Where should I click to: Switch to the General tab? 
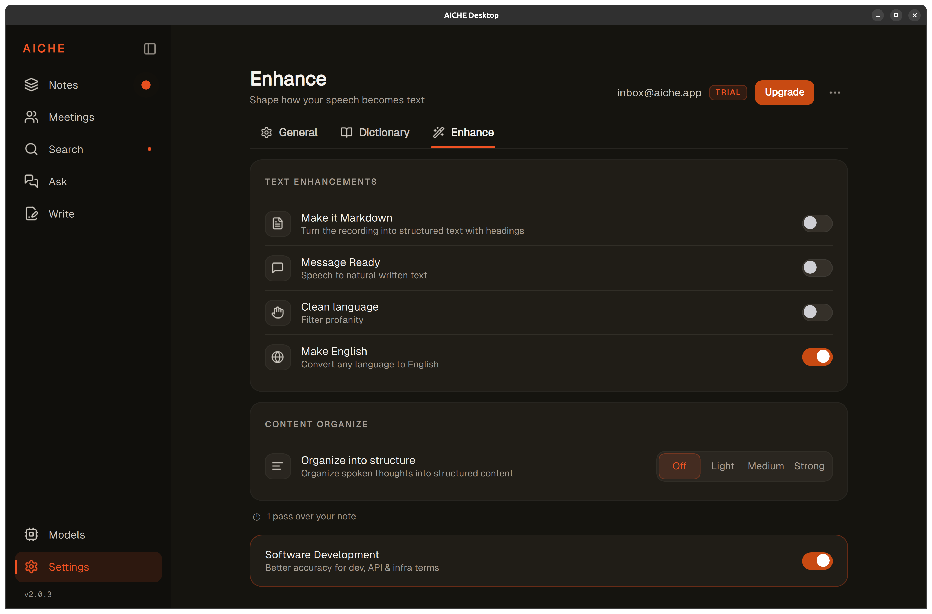coord(289,133)
